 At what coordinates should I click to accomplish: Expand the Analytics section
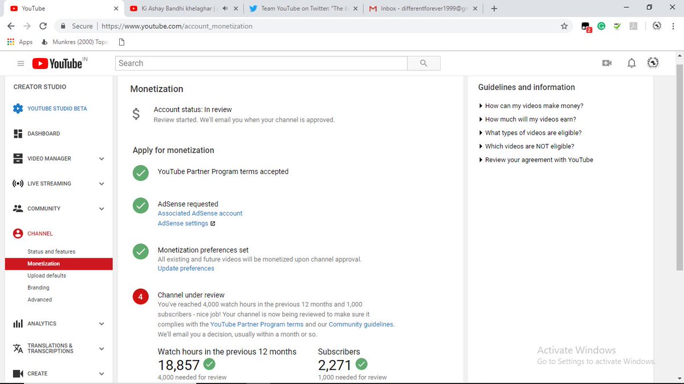click(x=101, y=324)
